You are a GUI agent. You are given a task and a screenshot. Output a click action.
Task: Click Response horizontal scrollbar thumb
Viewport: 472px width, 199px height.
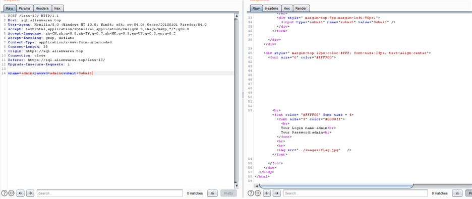[336, 186]
